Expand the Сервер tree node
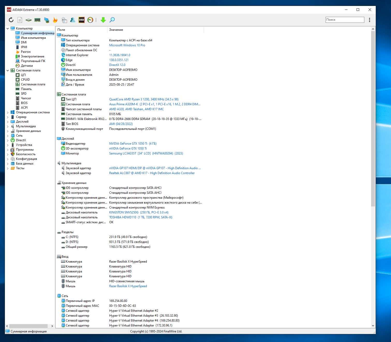Screen dimensions: 391x342 [x=8, y=117]
